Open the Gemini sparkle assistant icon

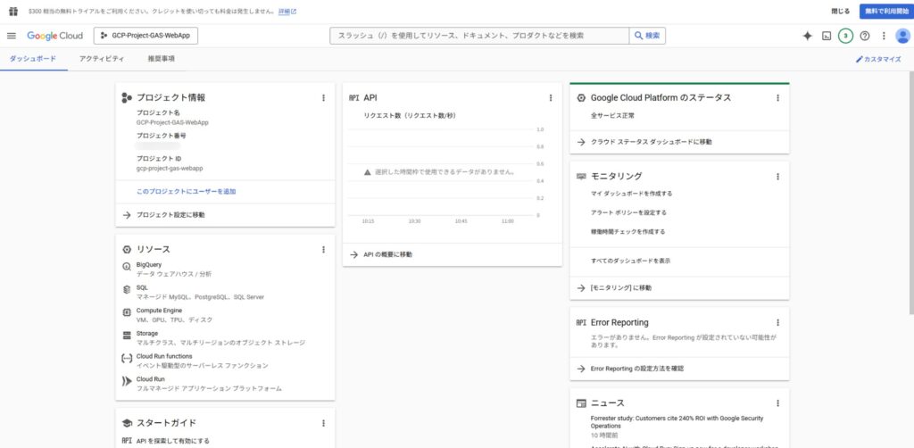[x=807, y=36]
